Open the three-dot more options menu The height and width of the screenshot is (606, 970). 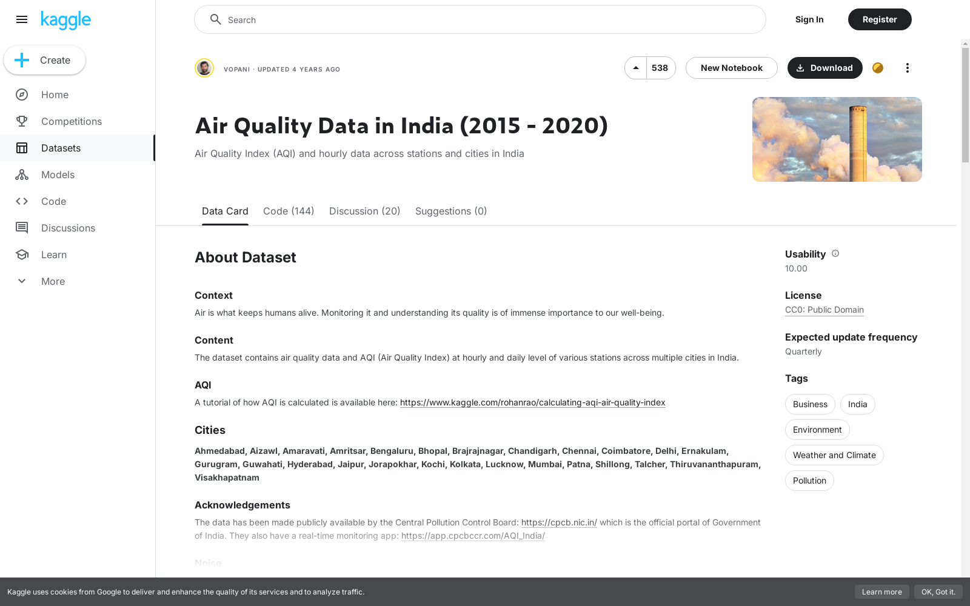907,68
